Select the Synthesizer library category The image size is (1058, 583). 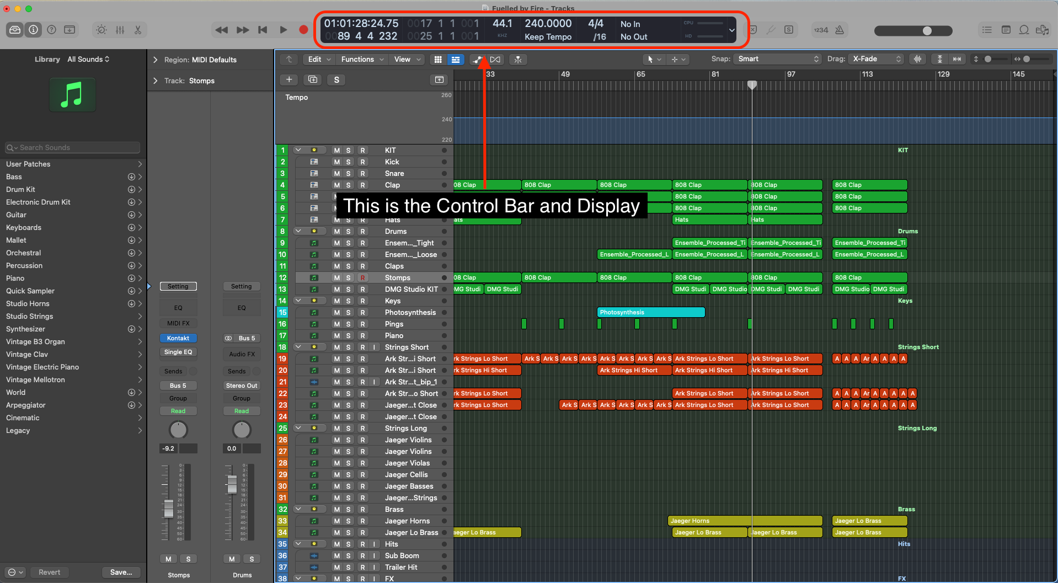(73, 329)
